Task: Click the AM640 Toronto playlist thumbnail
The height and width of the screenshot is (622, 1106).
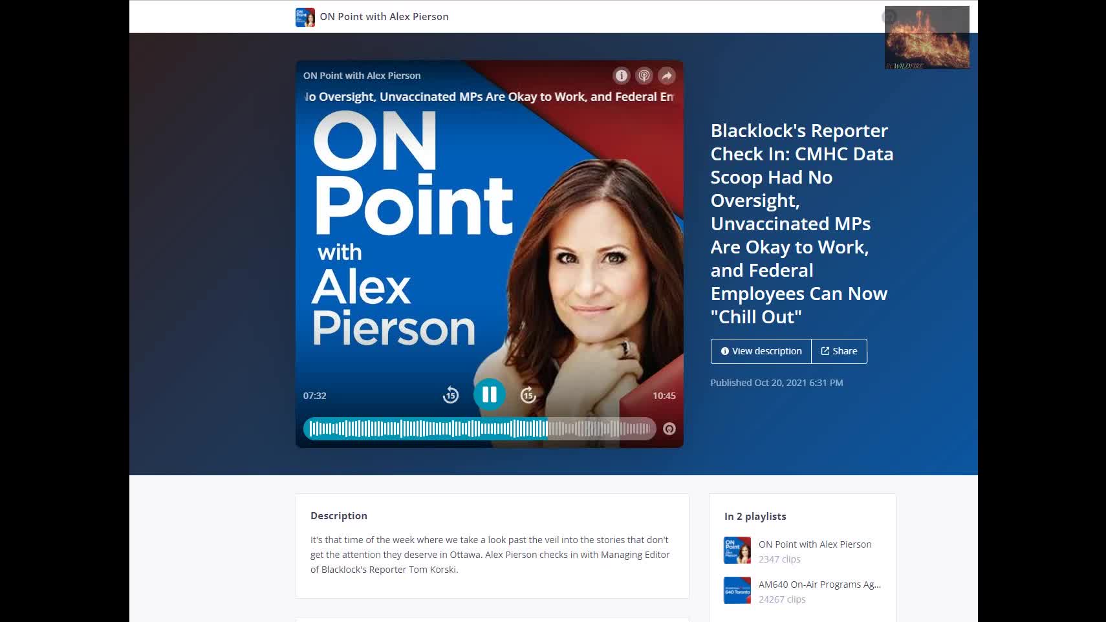Action: point(737,590)
